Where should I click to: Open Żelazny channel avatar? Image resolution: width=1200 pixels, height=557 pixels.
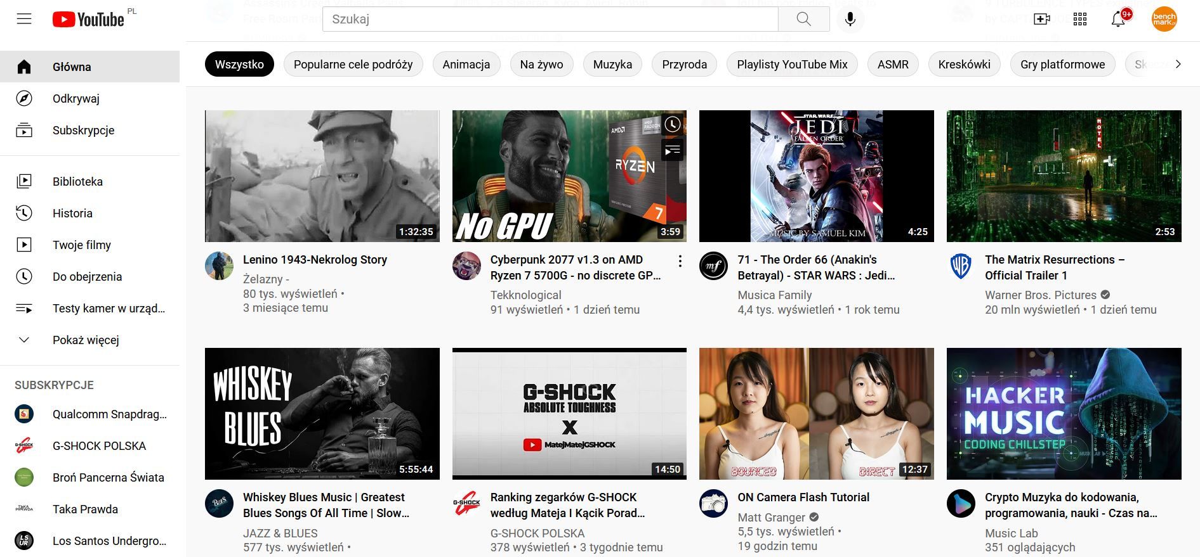[x=219, y=266]
